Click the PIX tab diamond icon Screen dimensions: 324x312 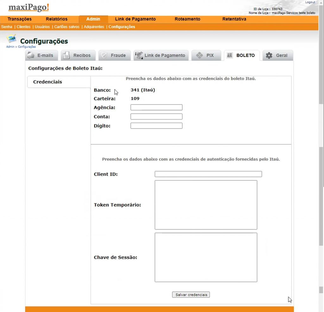pos(199,55)
